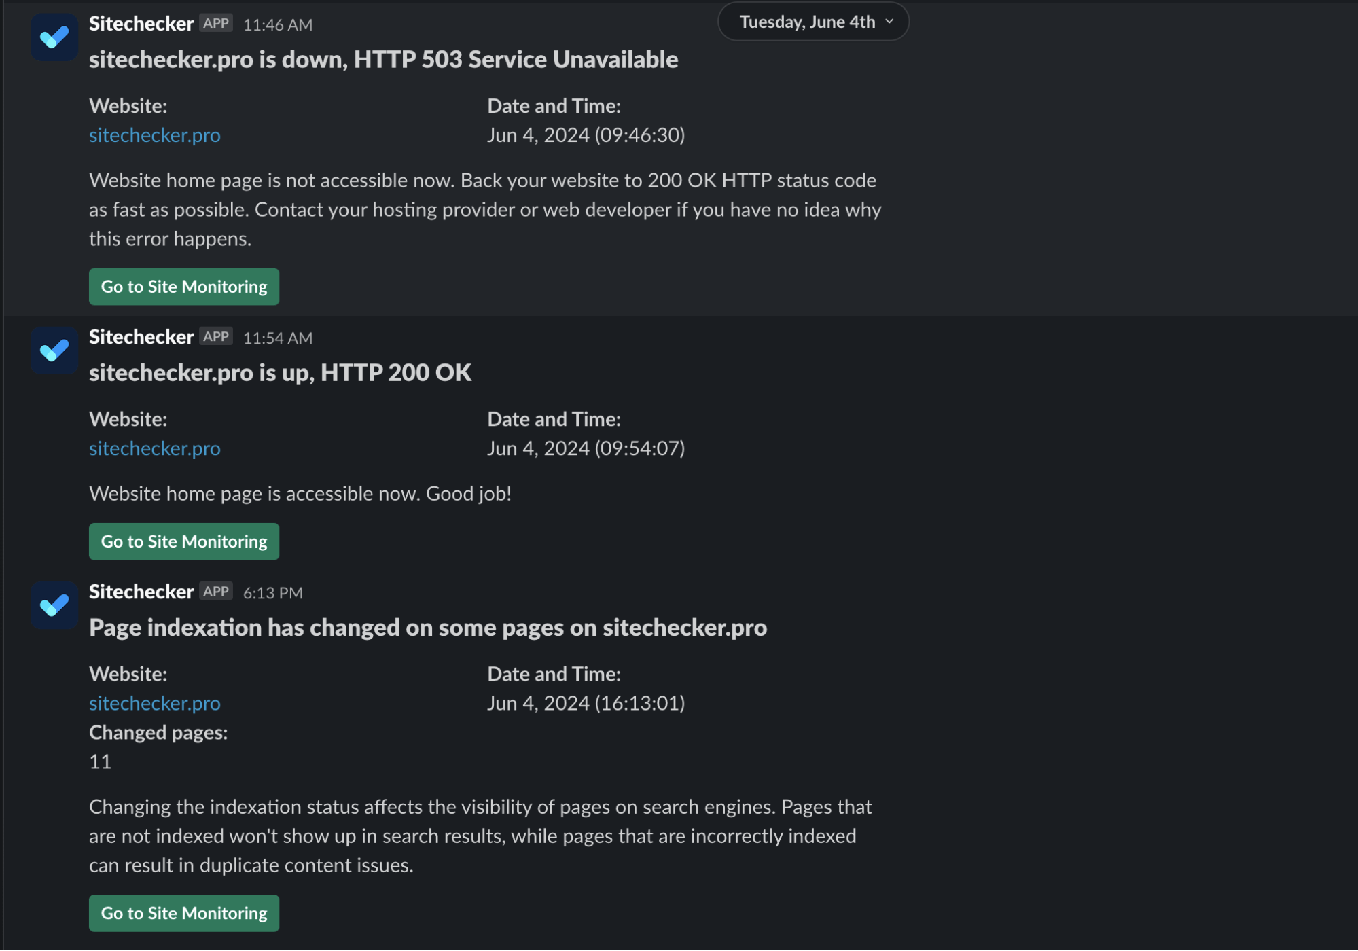Click Sitechecker sender name at 11:54 AM
Screen dimensions: 1358x951
[x=141, y=337]
